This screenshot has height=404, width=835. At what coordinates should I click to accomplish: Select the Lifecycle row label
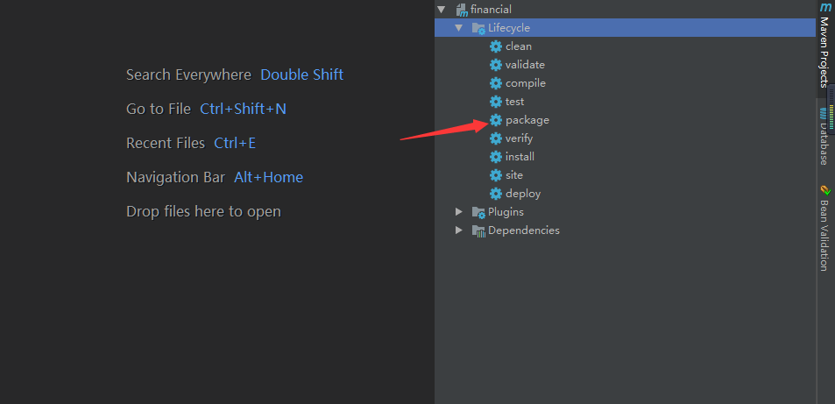(x=509, y=28)
